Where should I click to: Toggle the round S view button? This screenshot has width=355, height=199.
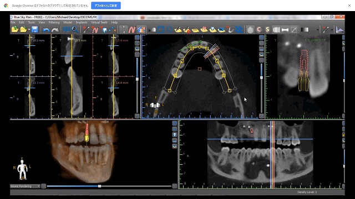pos(267,29)
